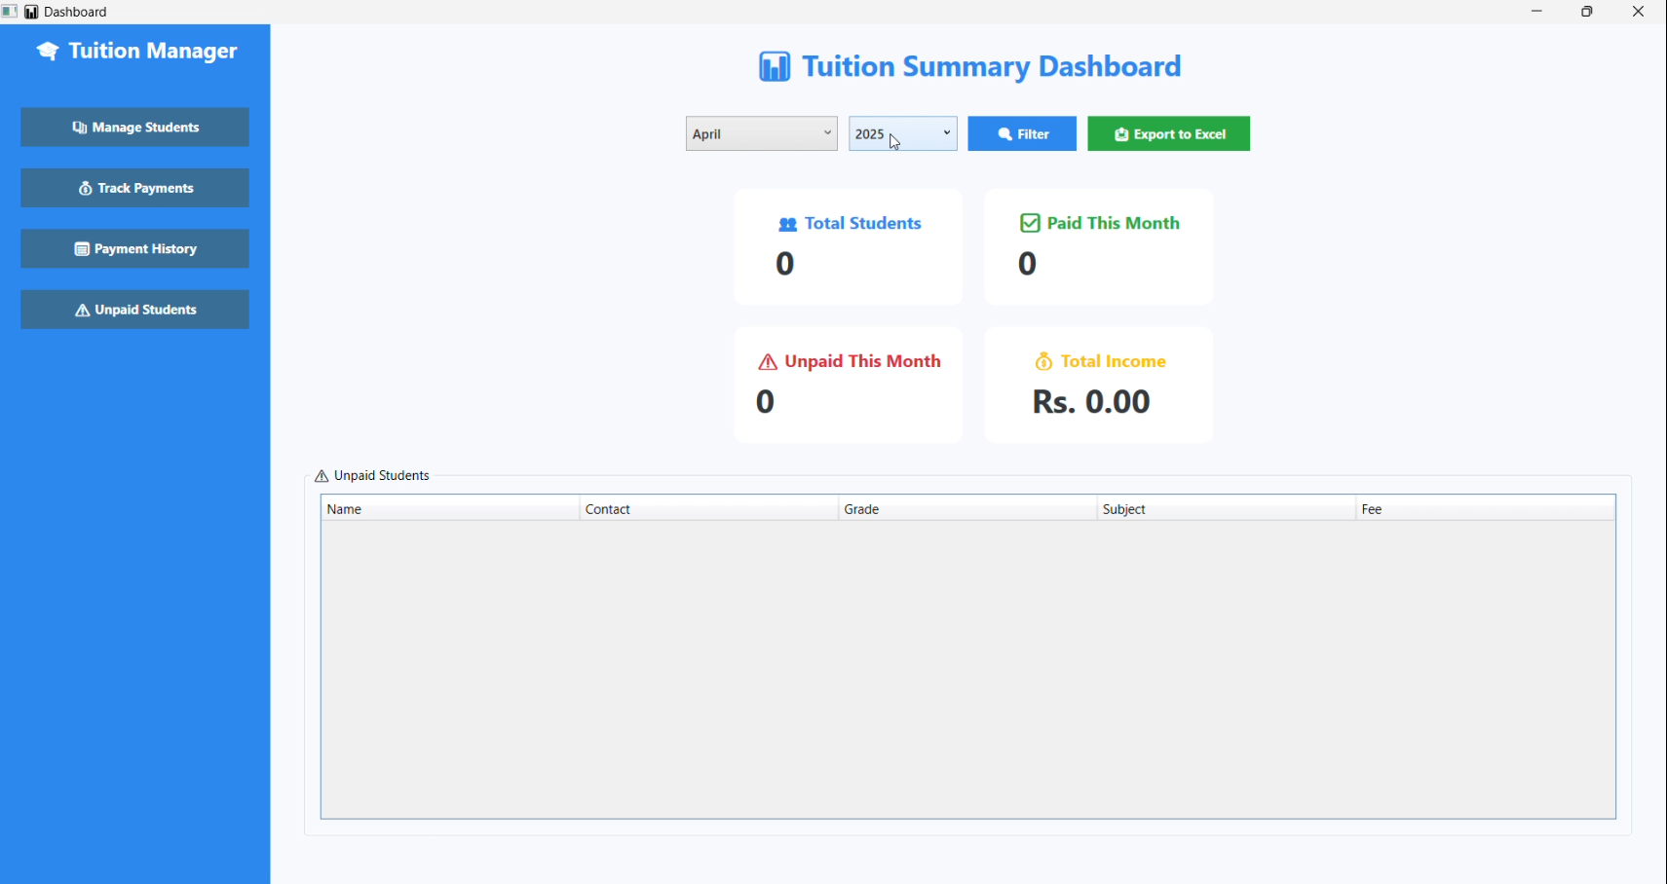Click the people icon on Total Students card
Screen dimensions: 1667x884
[788, 225]
